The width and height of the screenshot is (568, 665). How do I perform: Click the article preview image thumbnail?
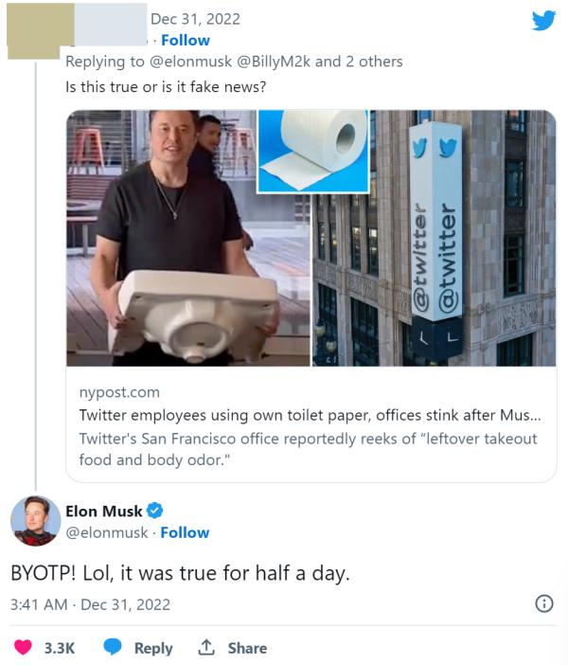click(311, 238)
